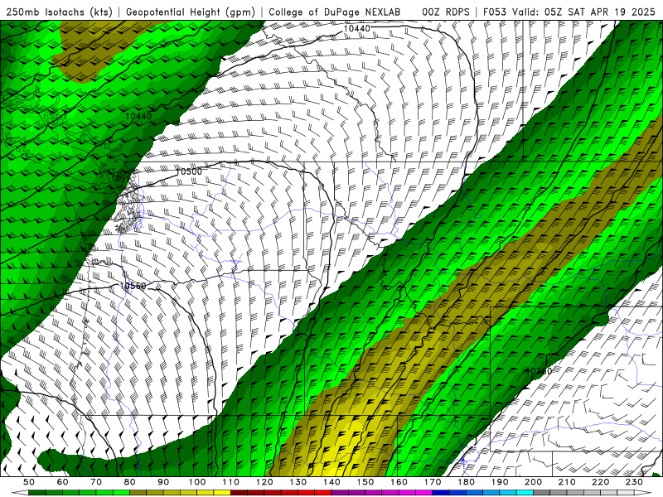
Task: Click the 190 legend number
Action: point(500,482)
